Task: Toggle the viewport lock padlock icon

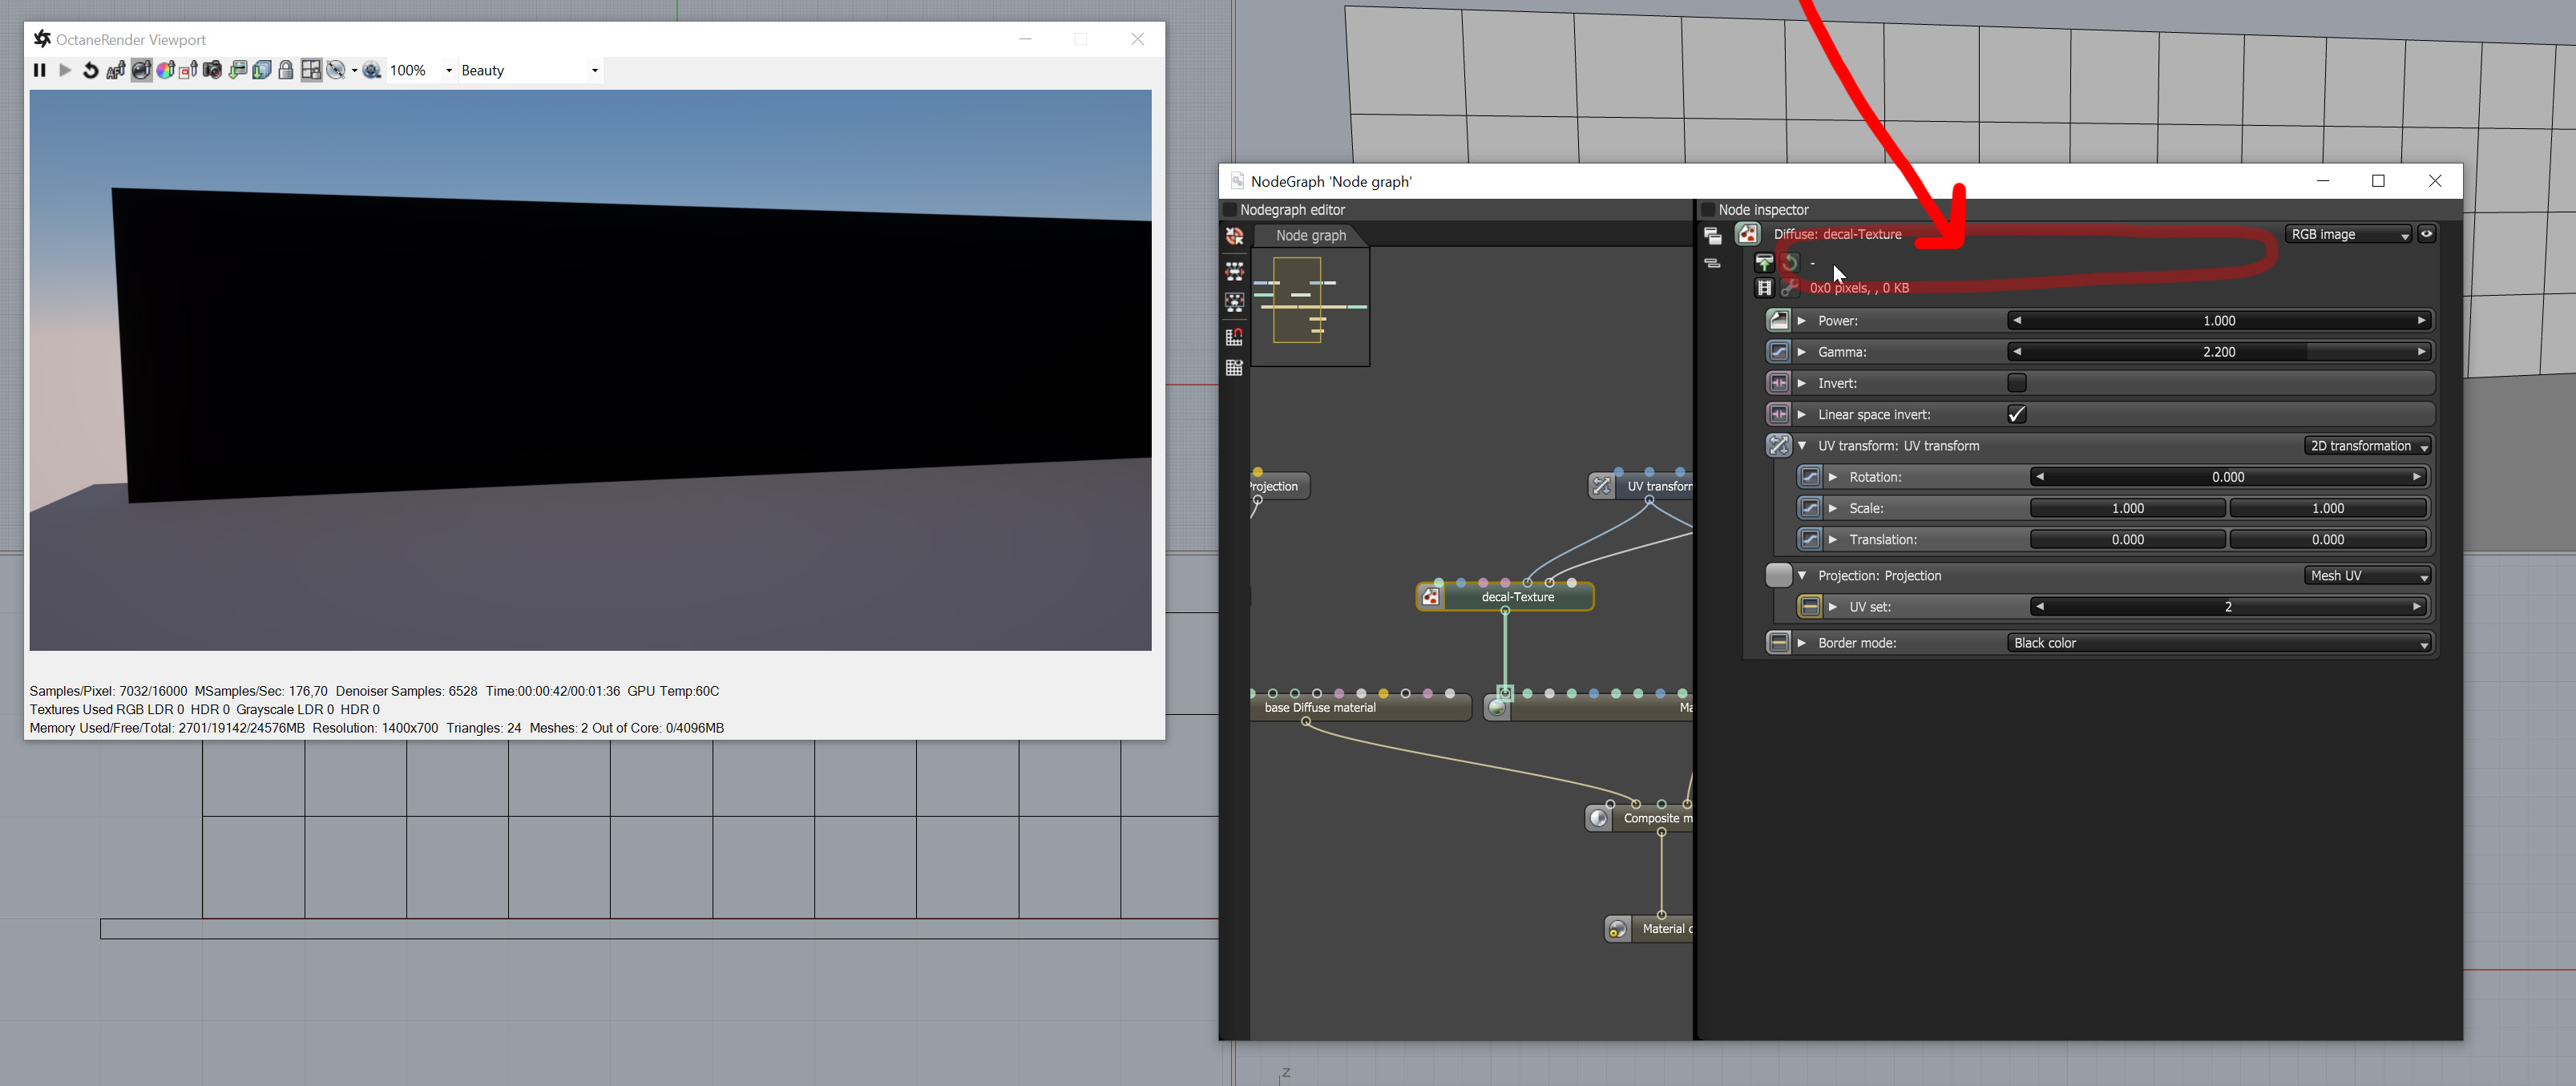Action: pyautogui.click(x=286, y=70)
